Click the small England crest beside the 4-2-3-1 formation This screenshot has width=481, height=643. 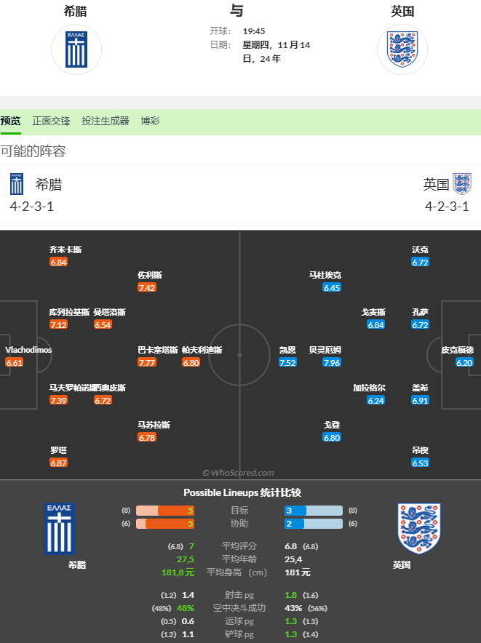coord(462,184)
